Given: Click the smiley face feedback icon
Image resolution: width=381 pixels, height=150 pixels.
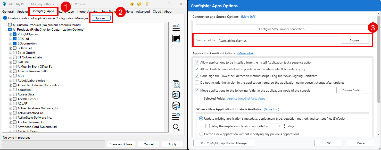Looking at the screenshot, I should 131,4.
